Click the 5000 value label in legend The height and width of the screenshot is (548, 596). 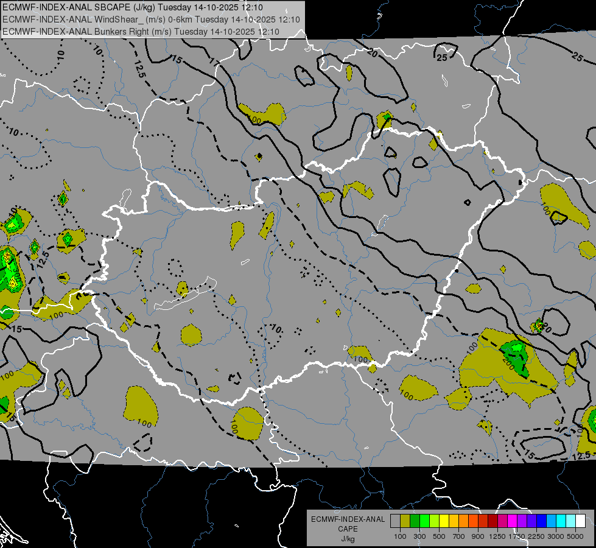[575, 536]
